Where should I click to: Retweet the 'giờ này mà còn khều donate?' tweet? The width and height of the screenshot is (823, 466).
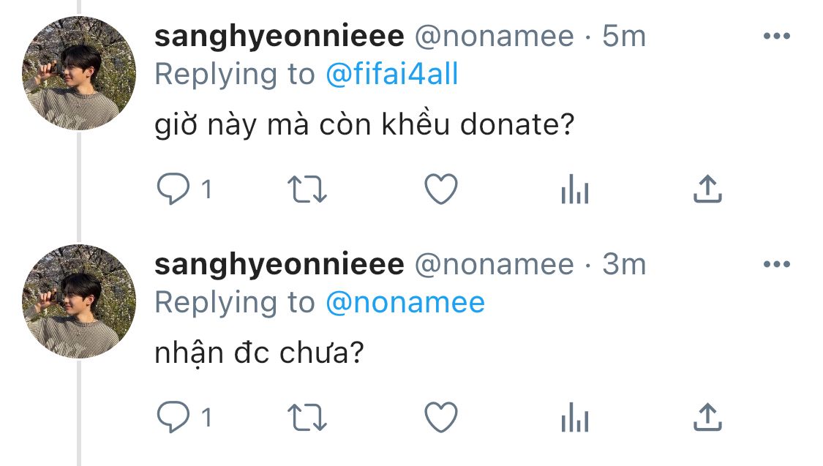[x=307, y=189]
